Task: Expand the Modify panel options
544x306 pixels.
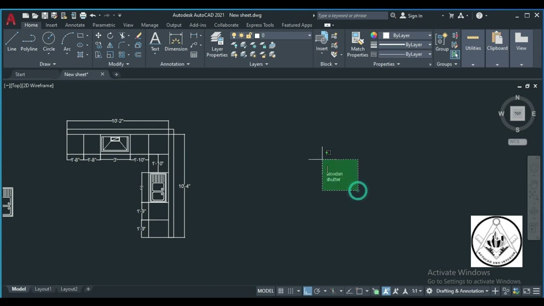Action: click(119, 64)
